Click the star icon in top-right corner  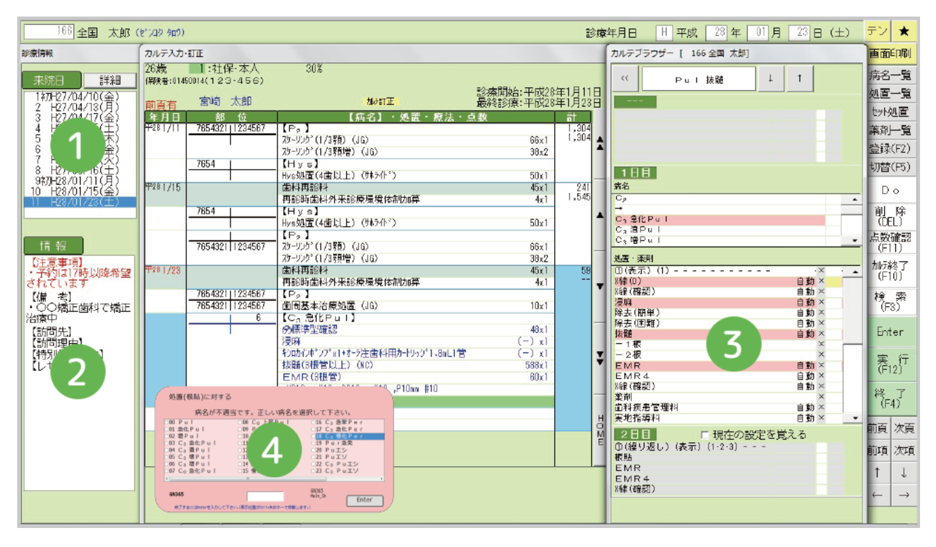coord(904,31)
